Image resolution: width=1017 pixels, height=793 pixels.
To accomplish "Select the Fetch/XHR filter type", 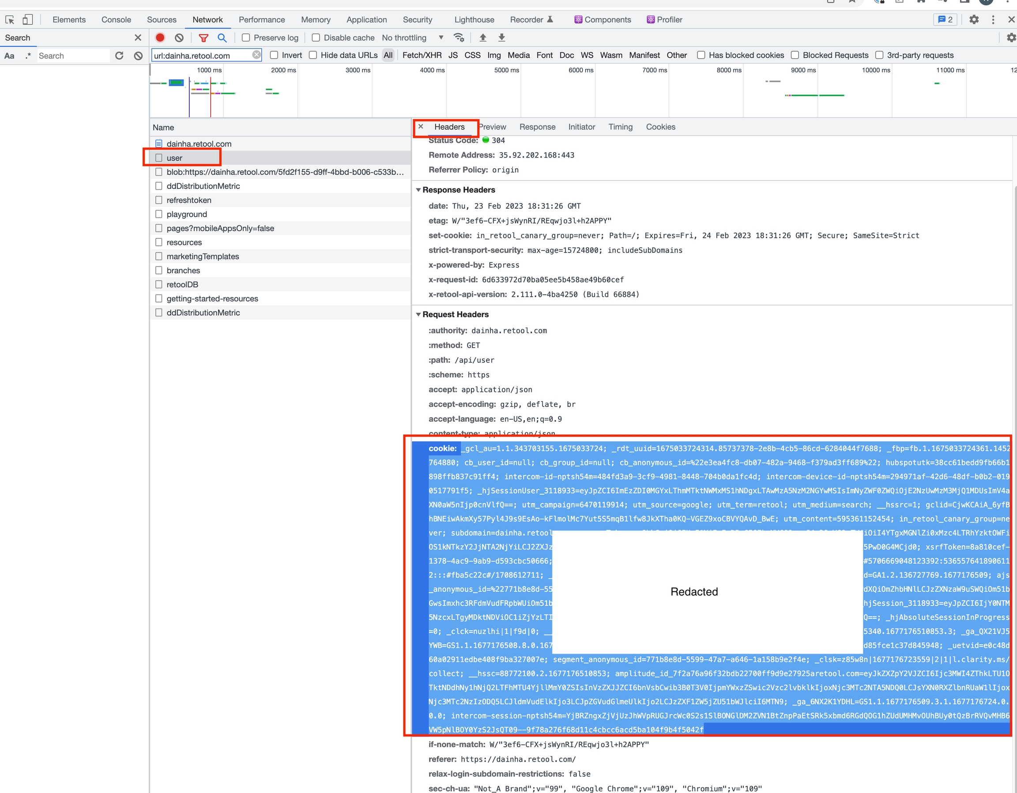I will point(422,55).
